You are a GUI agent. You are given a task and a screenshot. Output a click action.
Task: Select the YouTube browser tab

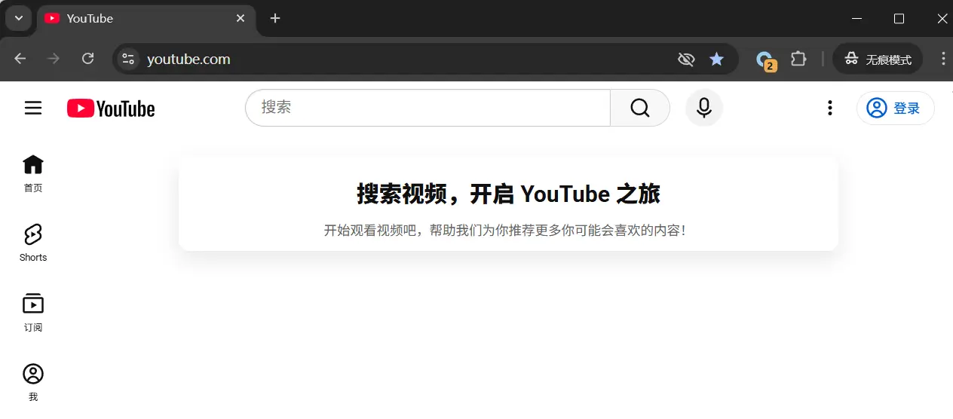click(146, 18)
